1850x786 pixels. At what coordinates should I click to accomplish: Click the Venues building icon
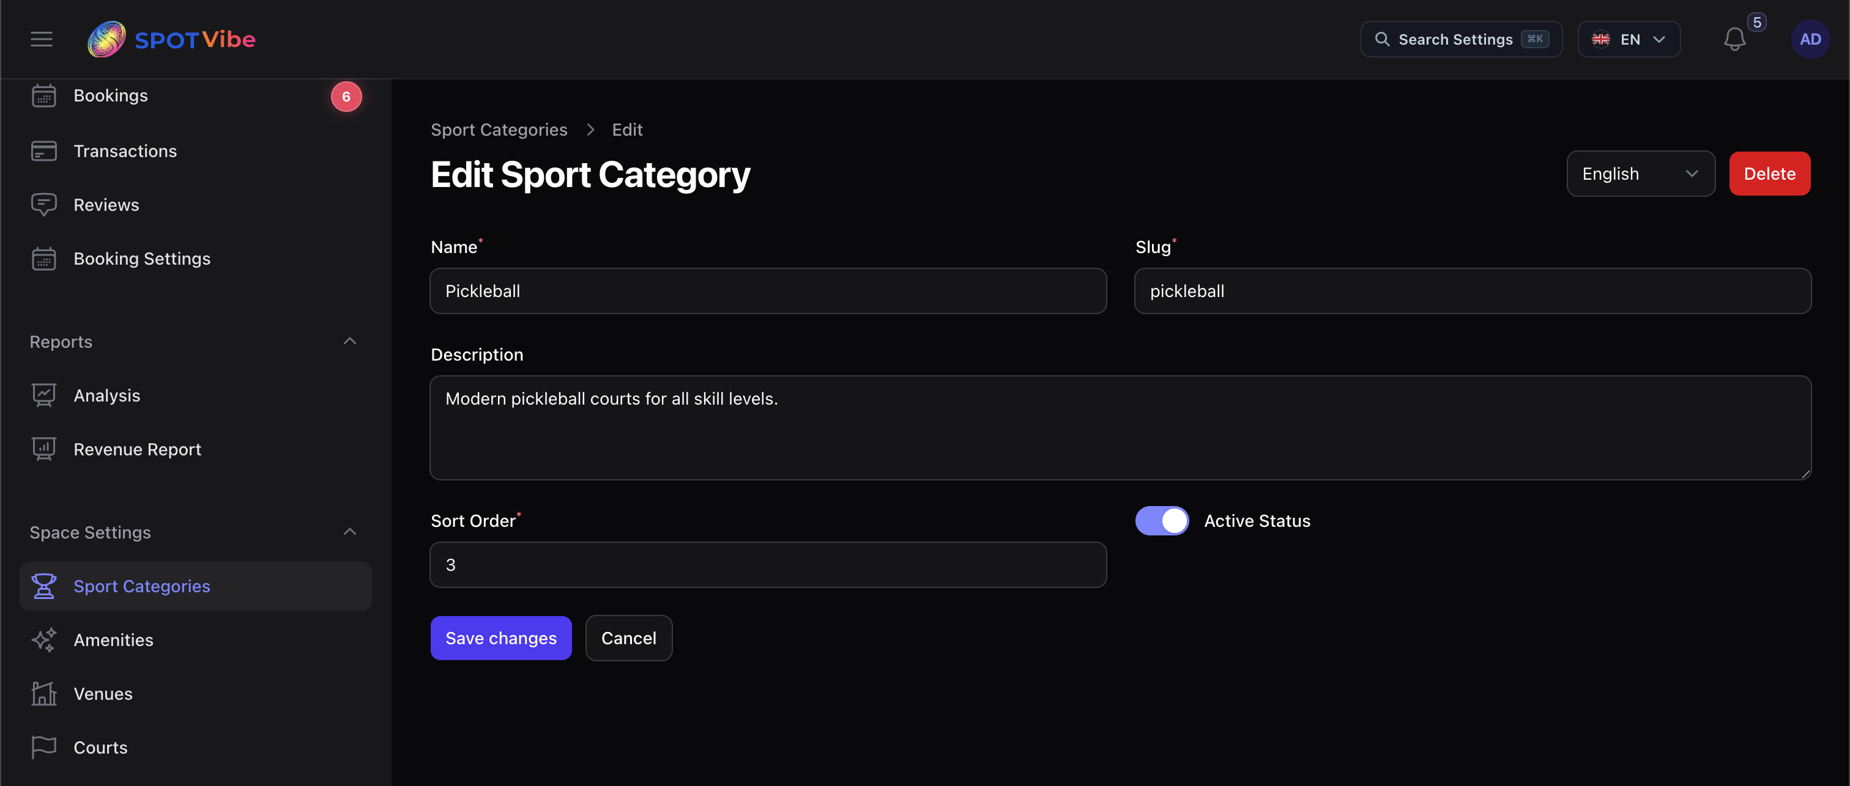point(44,693)
